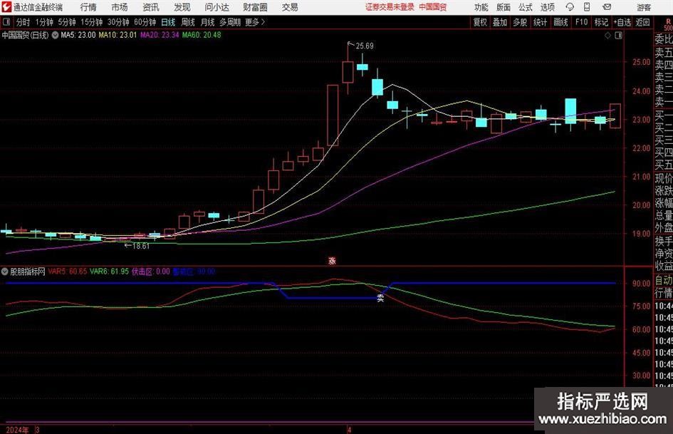Viewport: 673px width, 434px height.
Task: Click the 返回 back button
Action: click(x=642, y=22)
